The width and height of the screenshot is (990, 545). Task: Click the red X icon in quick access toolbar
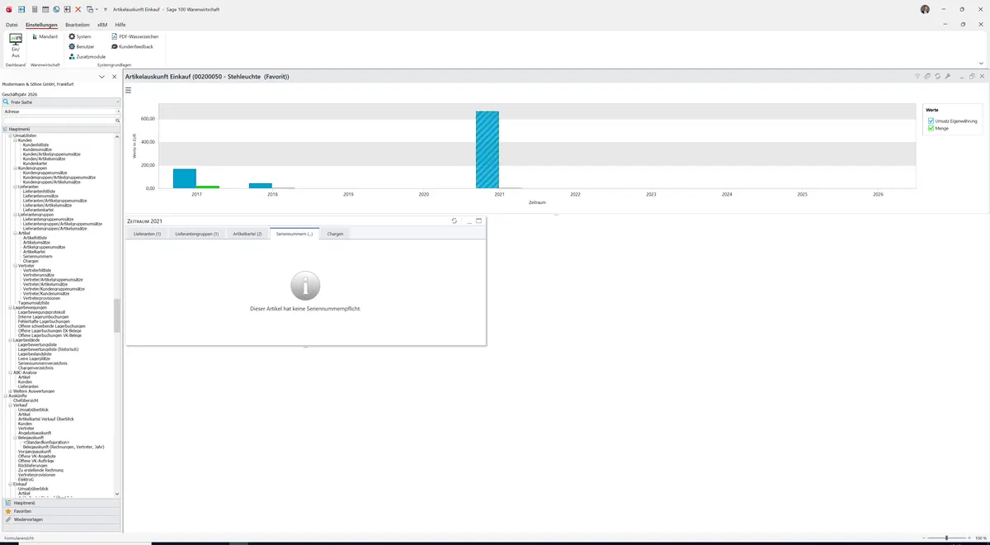coord(78,9)
